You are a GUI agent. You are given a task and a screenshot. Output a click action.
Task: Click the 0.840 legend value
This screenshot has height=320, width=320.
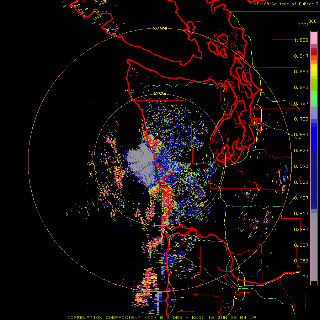(x=301, y=87)
